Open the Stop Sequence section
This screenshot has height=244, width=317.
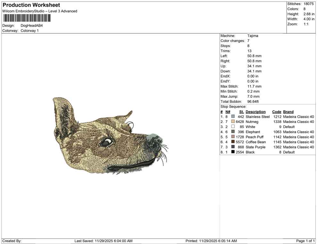coord(233,106)
